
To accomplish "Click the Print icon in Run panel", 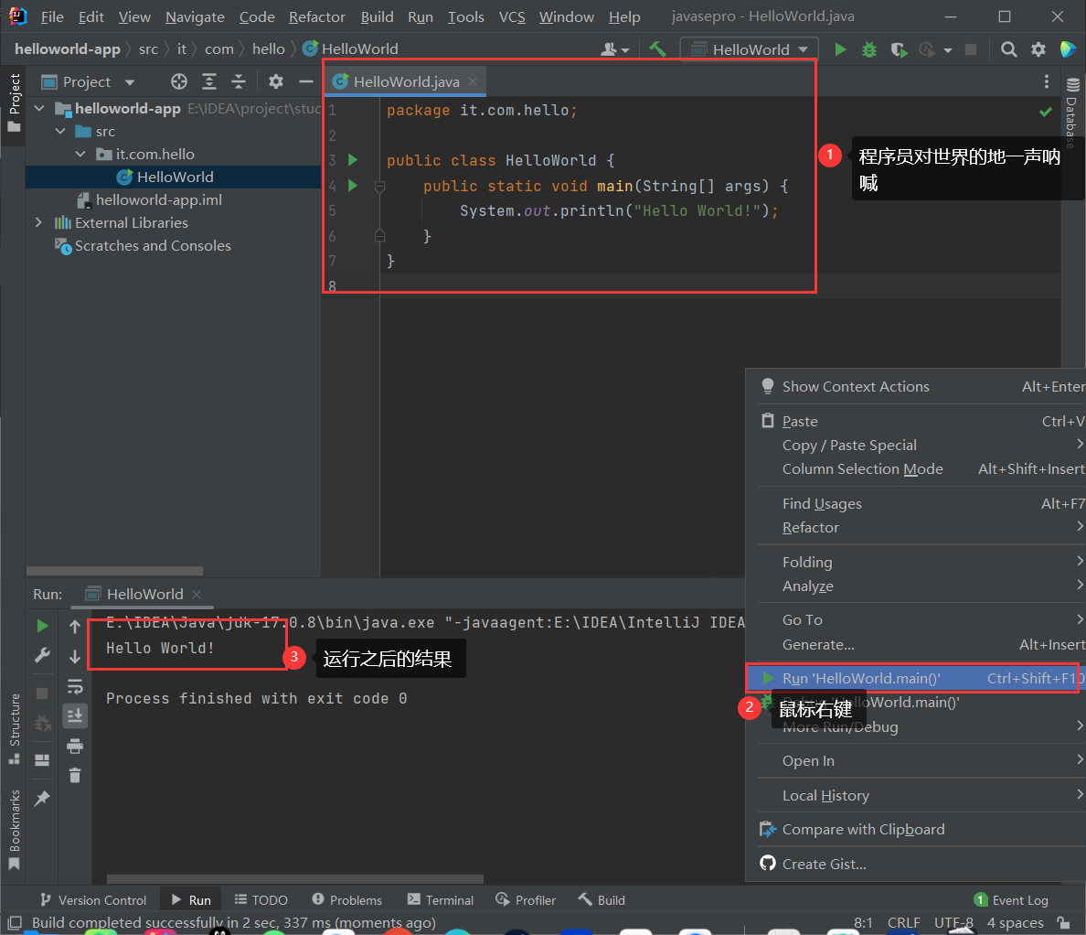I will point(75,746).
